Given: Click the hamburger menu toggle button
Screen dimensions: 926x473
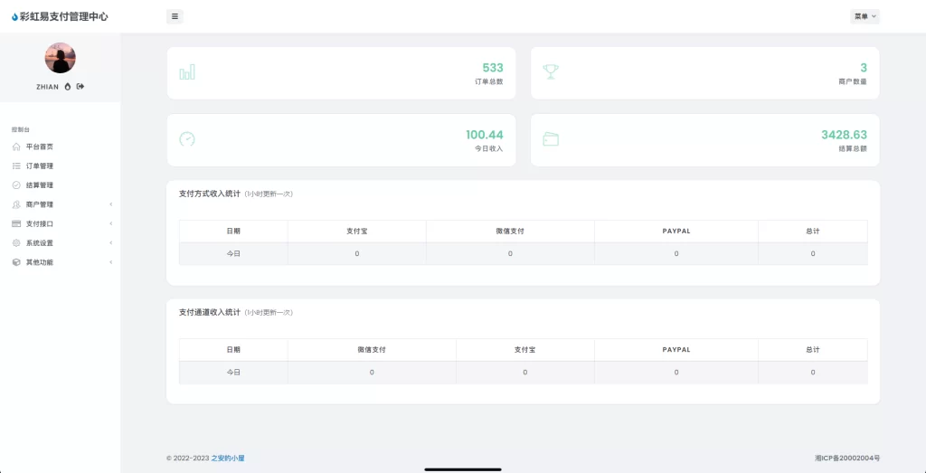Looking at the screenshot, I should (x=175, y=16).
